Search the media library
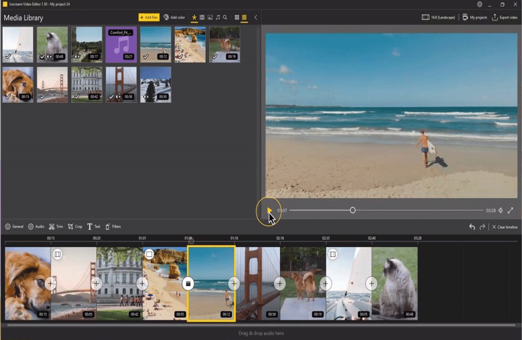The image size is (522, 340). pos(225,17)
